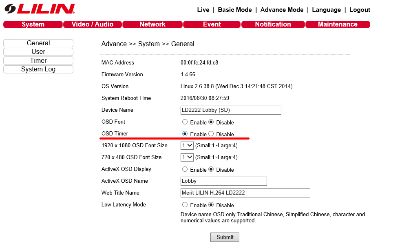Image resolution: width=402 pixels, height=246 pixels.
Task: Enable the OSD Font option
Action: [185, 122]
